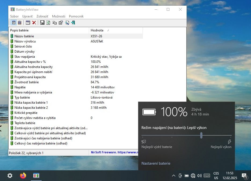Screen dimensions: 251x181
Task: Open the Properties toolbar icon
Action: tap(61, 23)
